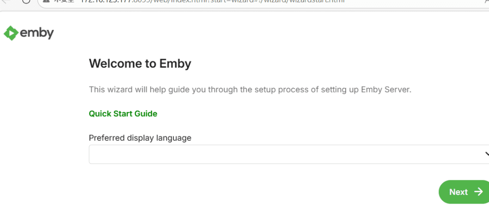
Task: Click the emby wordmark beside the logo
Action: coord(37,33)
